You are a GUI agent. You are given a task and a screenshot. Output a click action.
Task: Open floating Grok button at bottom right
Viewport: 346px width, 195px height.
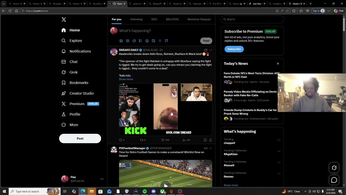click(x=334, y=168)
